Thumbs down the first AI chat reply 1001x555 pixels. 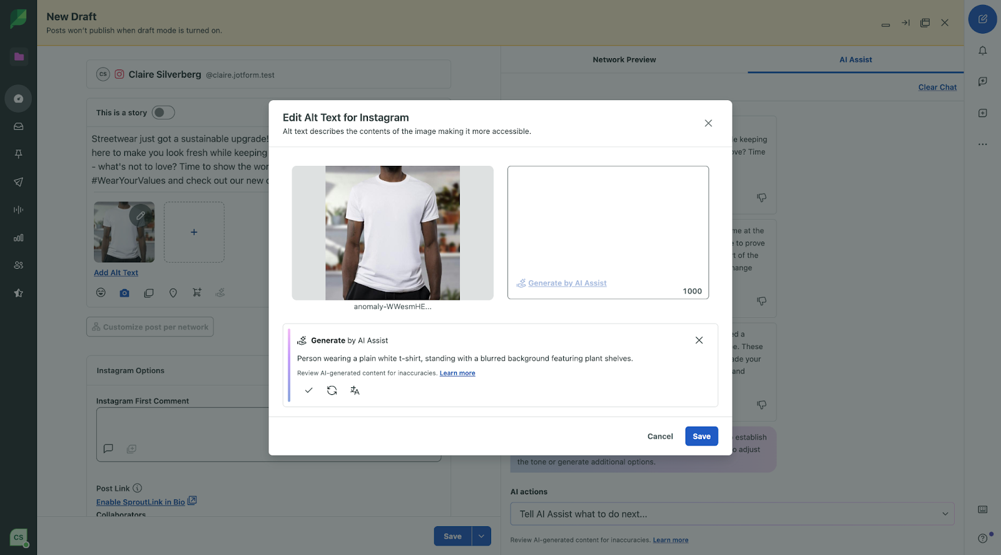761,198
